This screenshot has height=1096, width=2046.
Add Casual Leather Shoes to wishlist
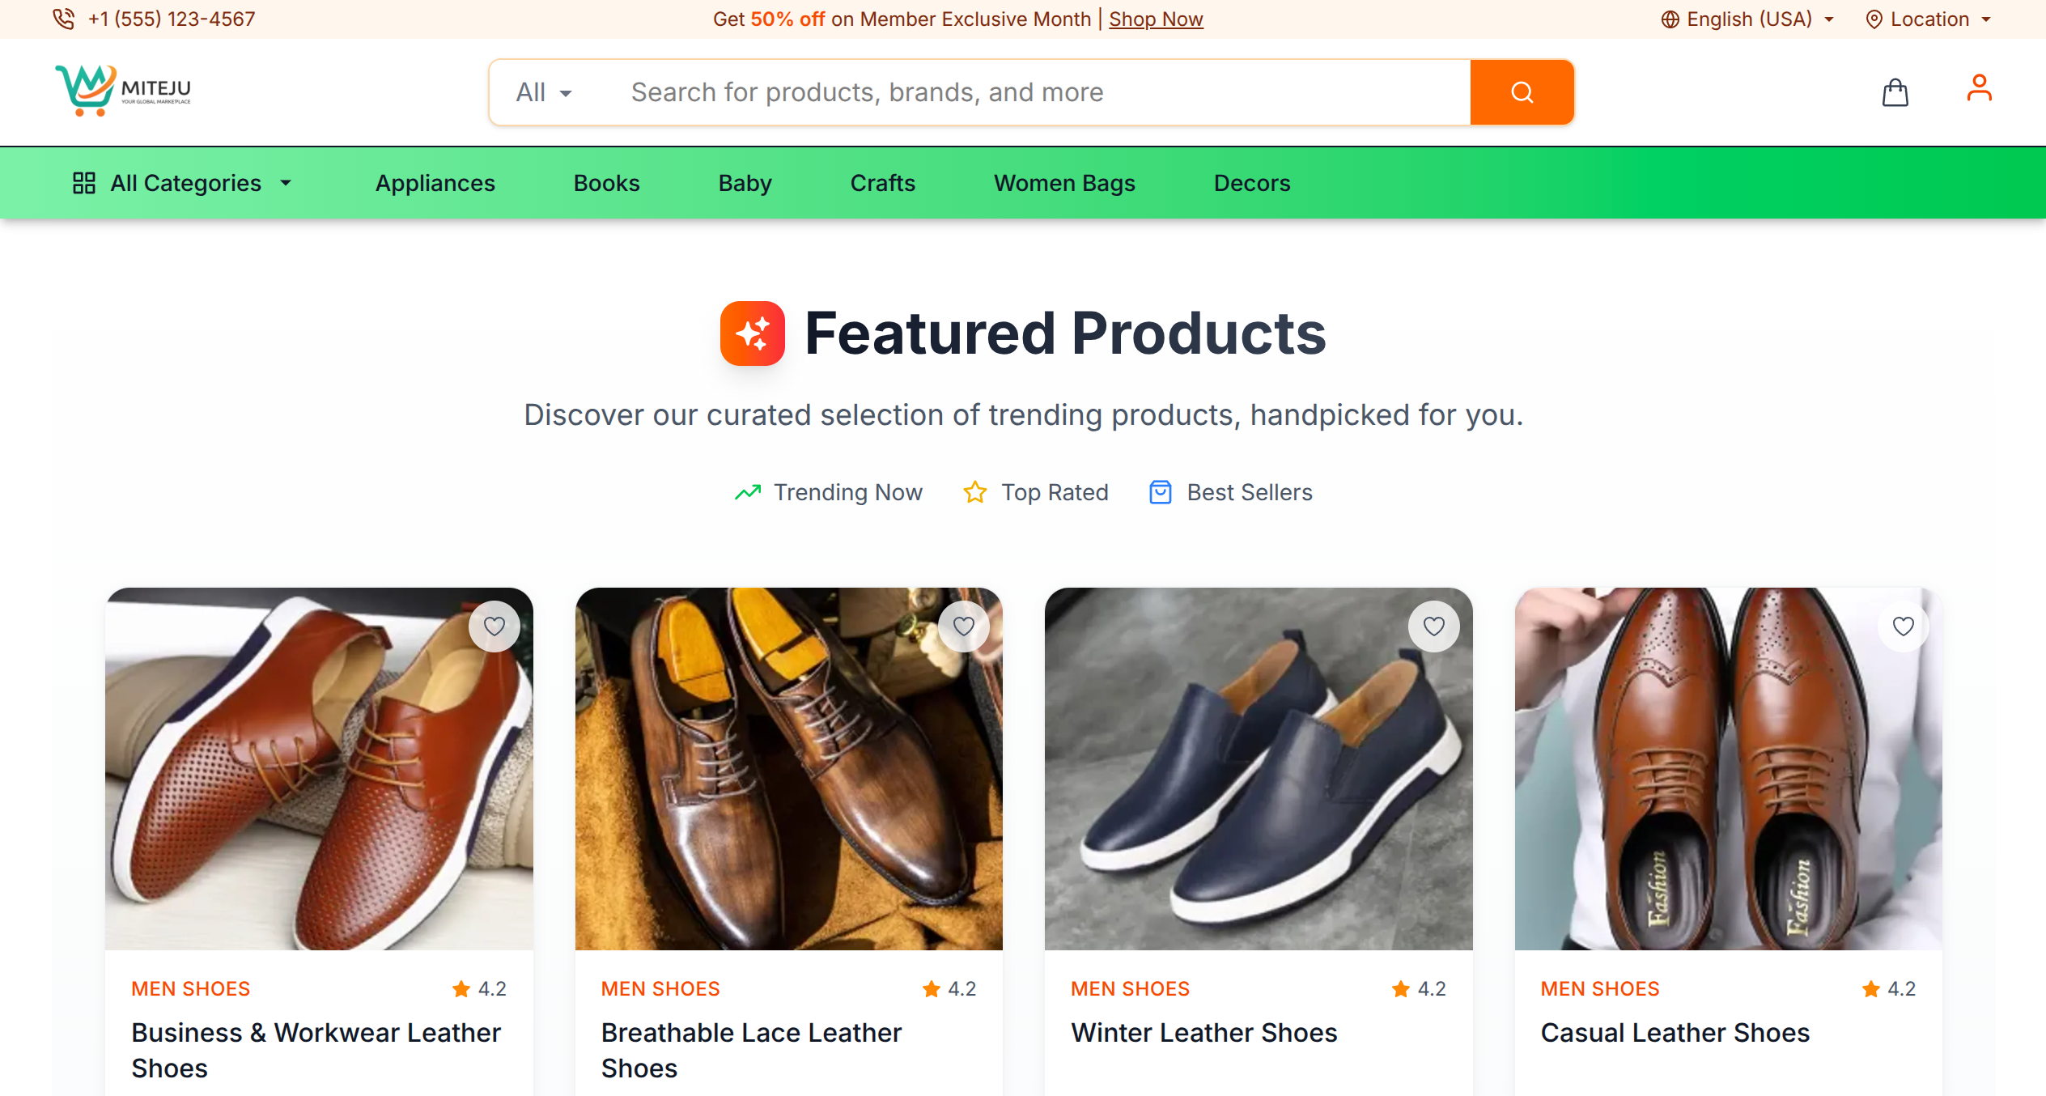click(x=1903, y=626)
